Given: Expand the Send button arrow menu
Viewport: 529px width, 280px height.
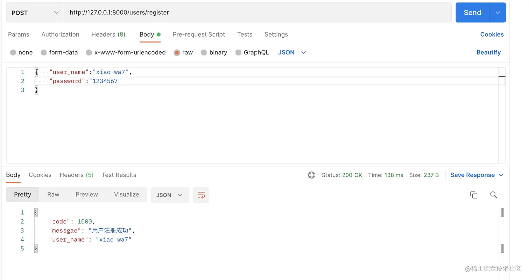Looking at the screenshot, I should pyautogui.click(x=498, y=13).
